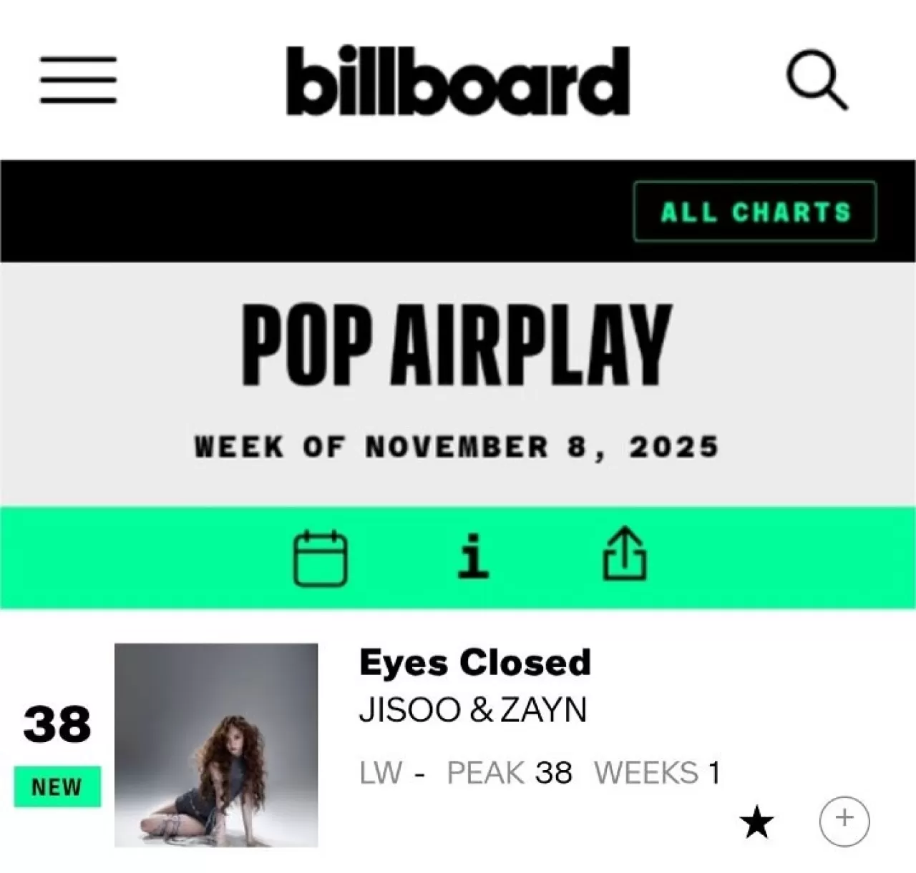Show chart info via the i icon

(x=473, y=556)
